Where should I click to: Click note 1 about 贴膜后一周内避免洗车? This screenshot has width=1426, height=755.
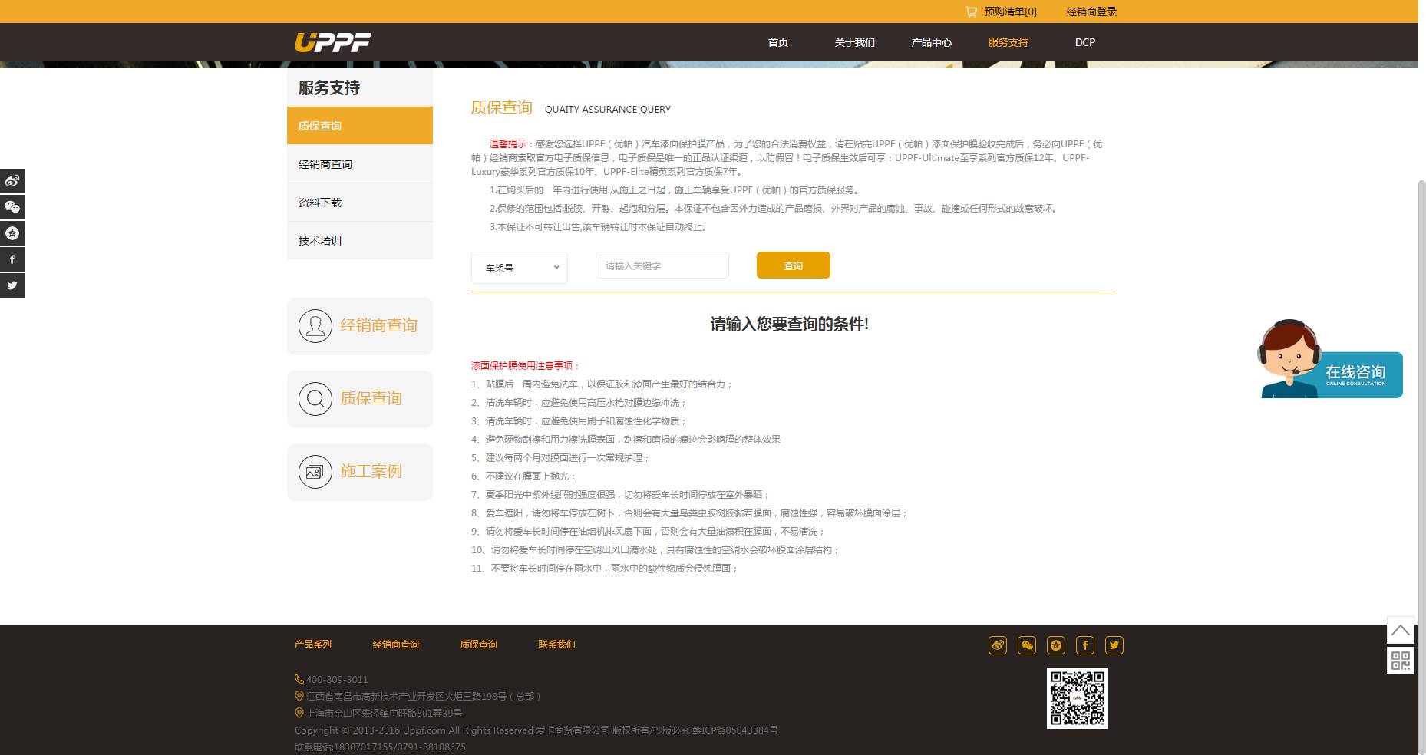[602, 384]
